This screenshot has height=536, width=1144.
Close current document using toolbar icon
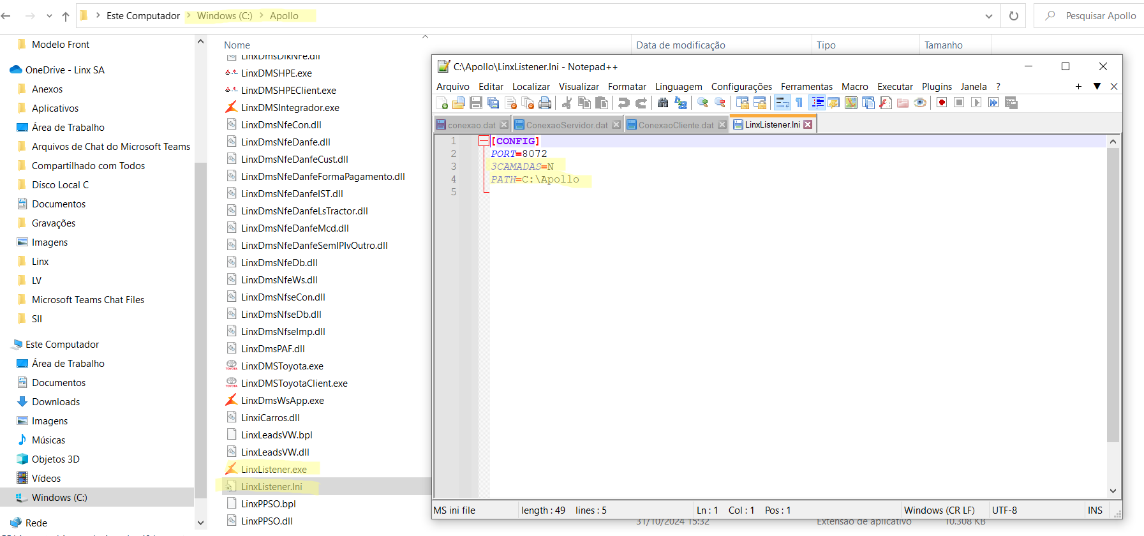tap(510, 103)
